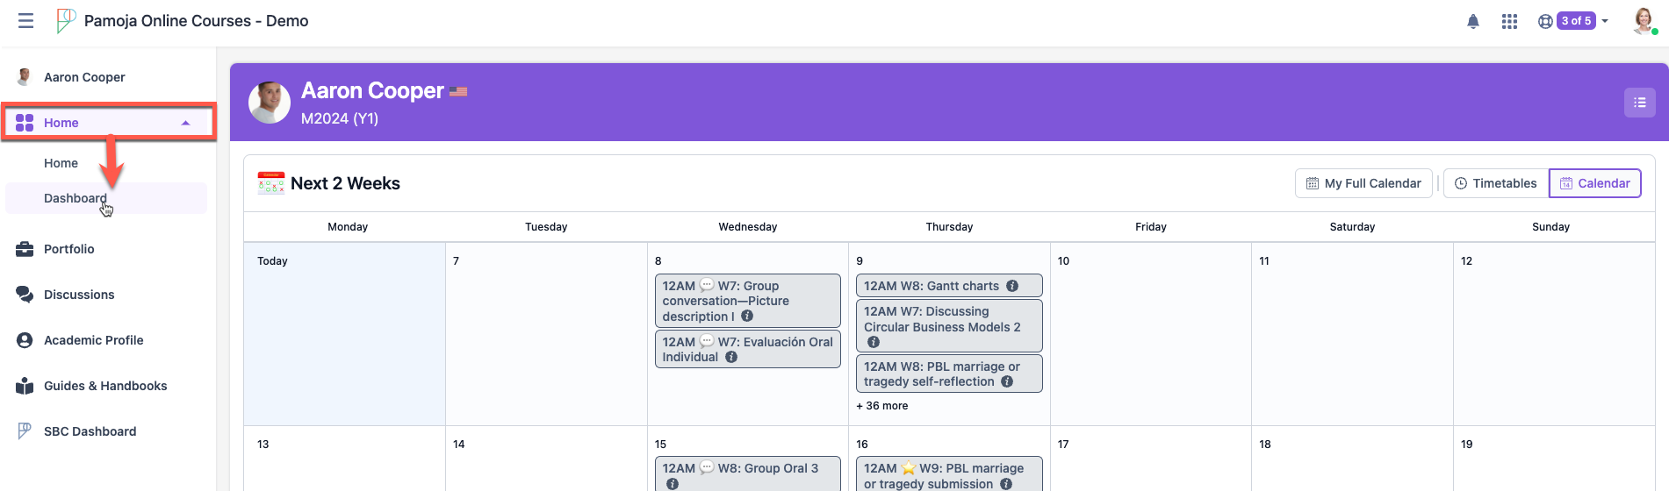The height and width of the screenshot is (491, 1669).
Task: Open the apps grid icon
Action: coord(1509,21)
